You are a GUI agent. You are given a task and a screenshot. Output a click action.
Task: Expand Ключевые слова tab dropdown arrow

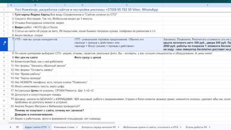tap(77, 127)
